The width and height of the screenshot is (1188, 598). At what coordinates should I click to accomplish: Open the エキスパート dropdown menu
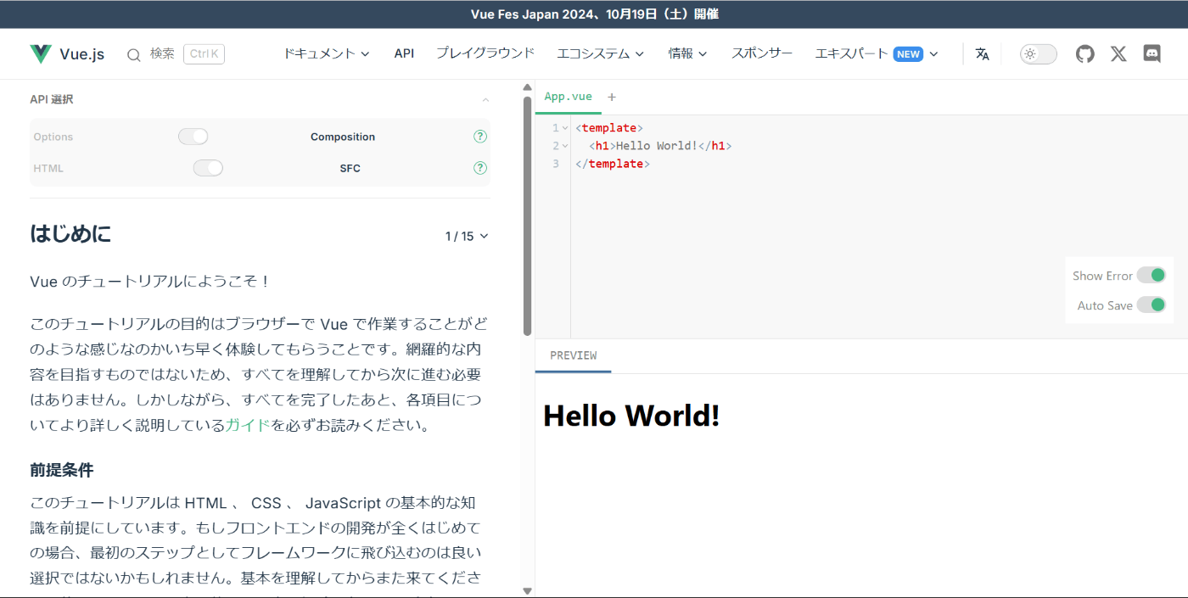[877, 53]
